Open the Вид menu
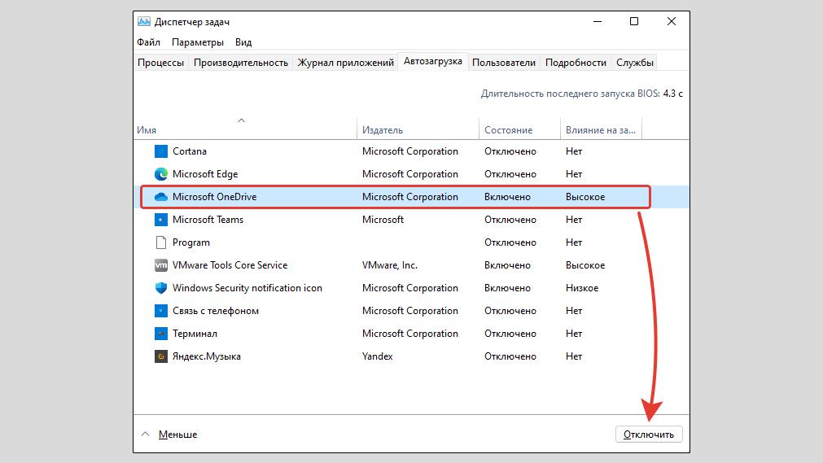This screenshot has width=823, height=463. (x=243, y=42)
